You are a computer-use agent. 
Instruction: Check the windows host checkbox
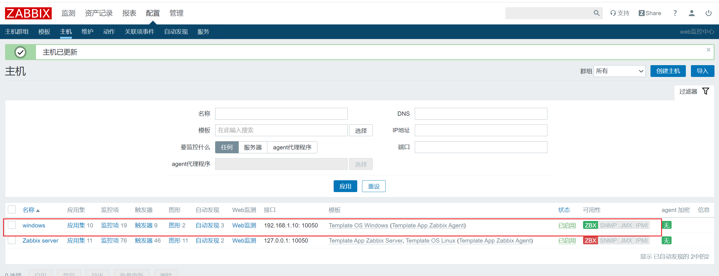tap(12, 225)
